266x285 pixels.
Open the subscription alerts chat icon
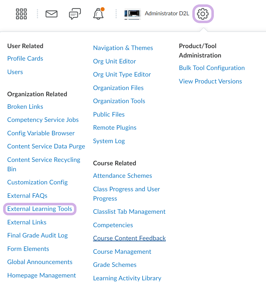[75, 14]
